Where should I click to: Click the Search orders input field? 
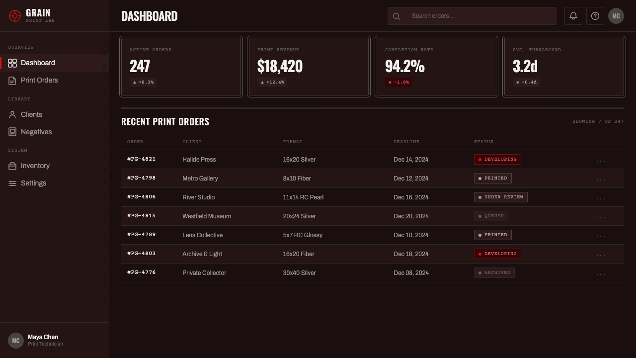[472, 16]
